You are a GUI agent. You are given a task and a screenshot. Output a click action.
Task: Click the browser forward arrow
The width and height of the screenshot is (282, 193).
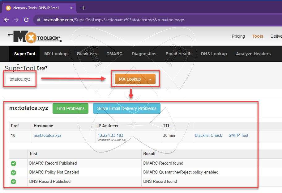point(16,20)
